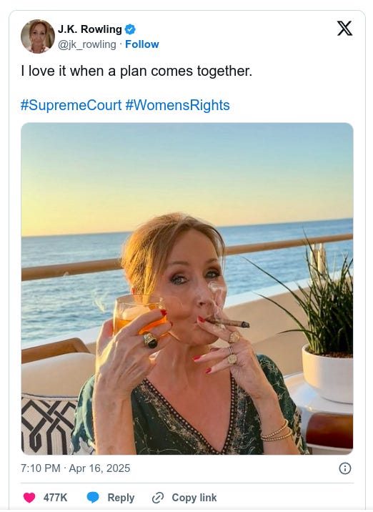Like the tweet with the pink heart icon
Screen dimensions: 373x512
[x=29, y=498]
